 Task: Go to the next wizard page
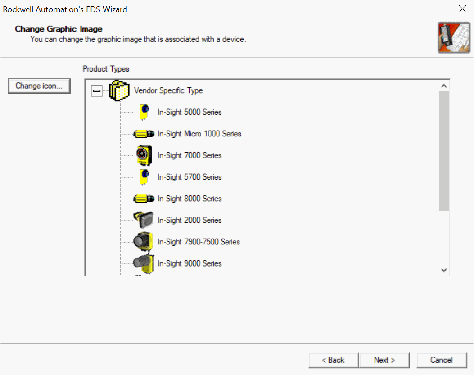tap(384, 360)
